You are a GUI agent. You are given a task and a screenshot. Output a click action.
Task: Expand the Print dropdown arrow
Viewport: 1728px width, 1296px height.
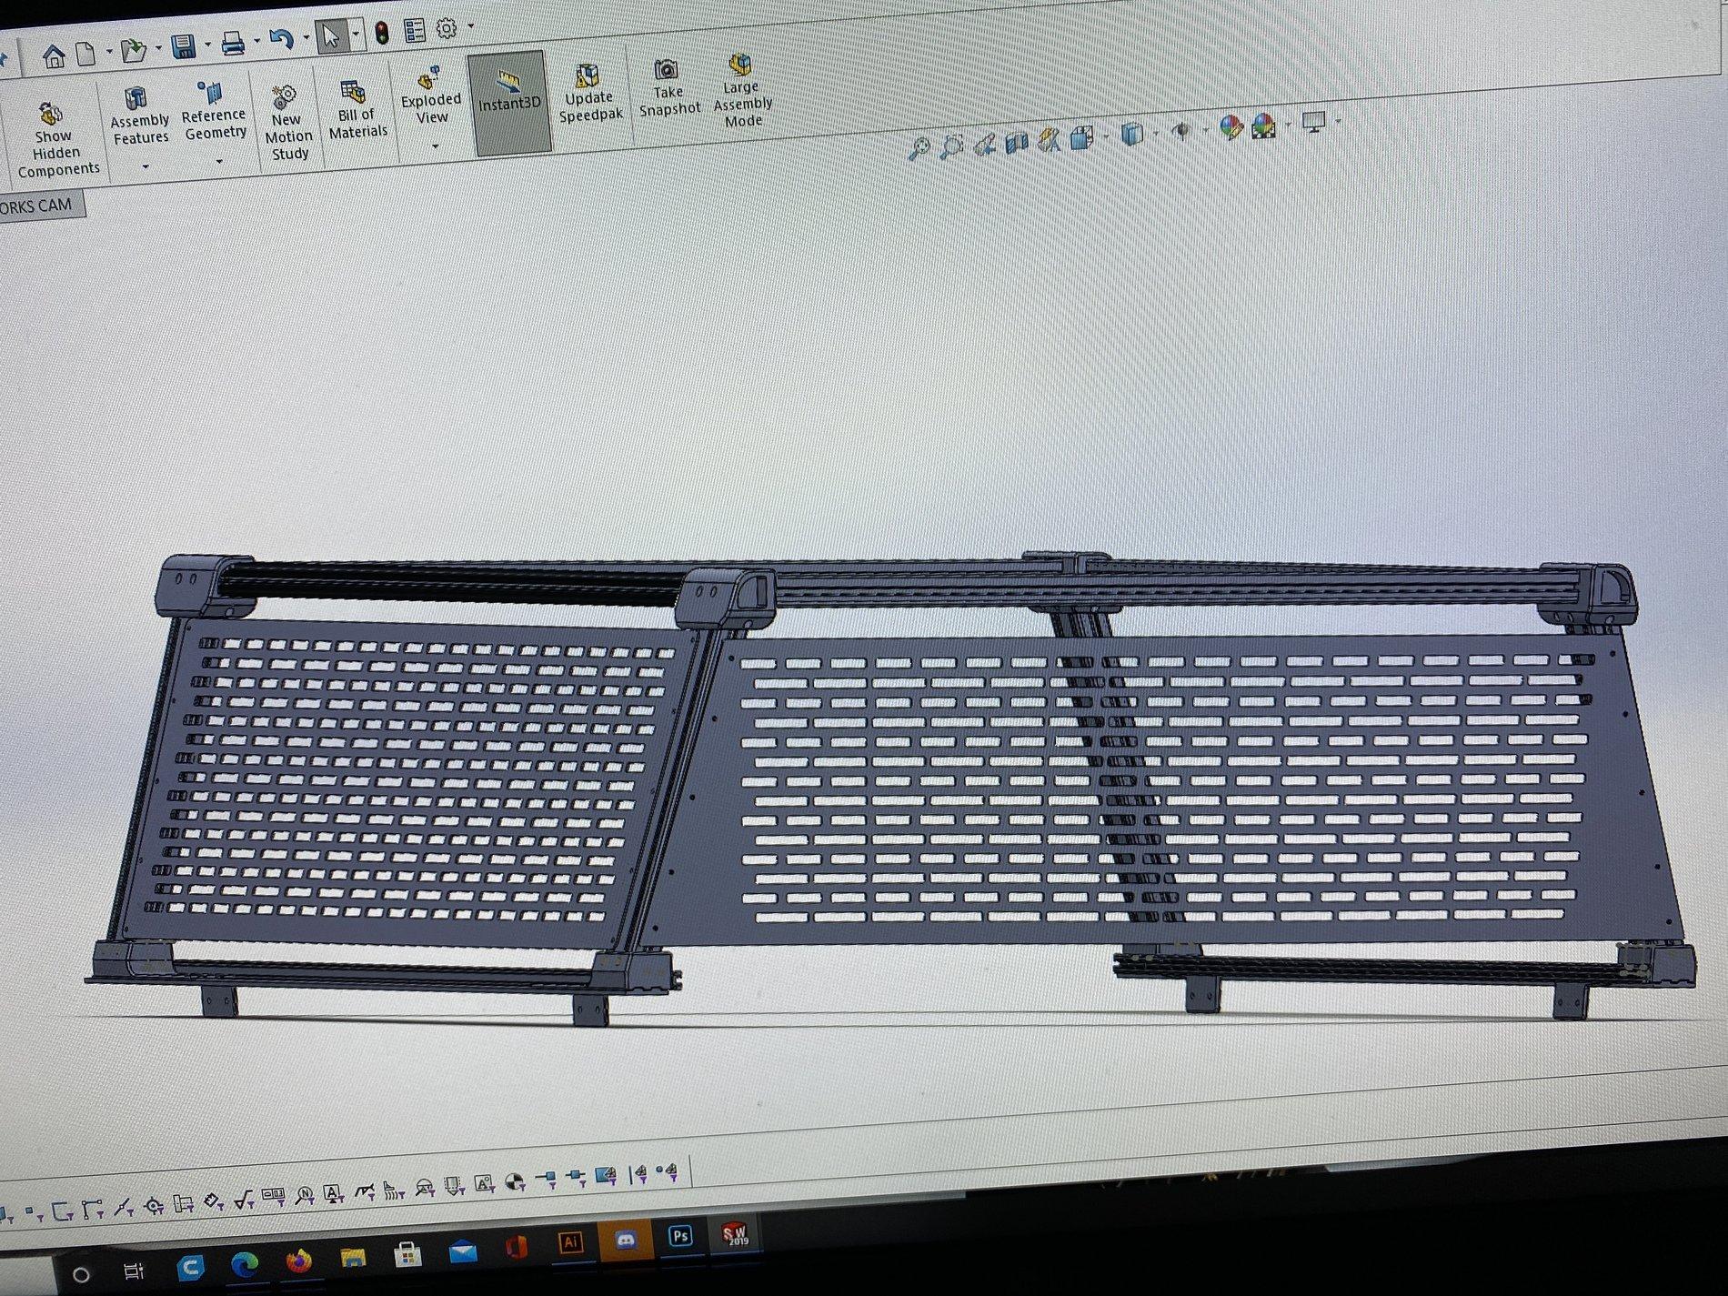[257, 42]
